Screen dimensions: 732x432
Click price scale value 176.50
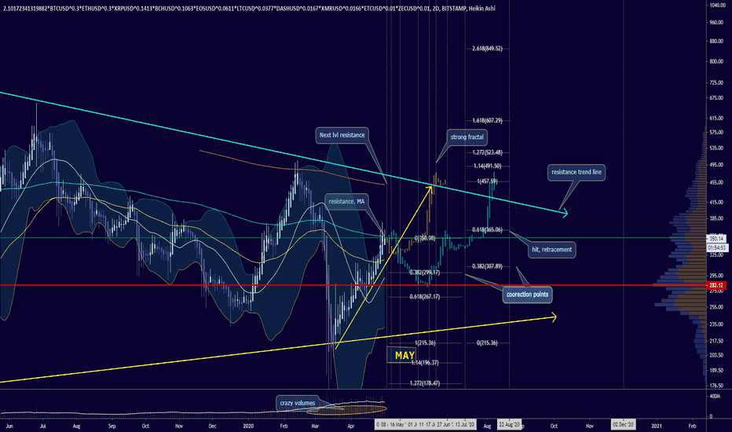(716, 386)
